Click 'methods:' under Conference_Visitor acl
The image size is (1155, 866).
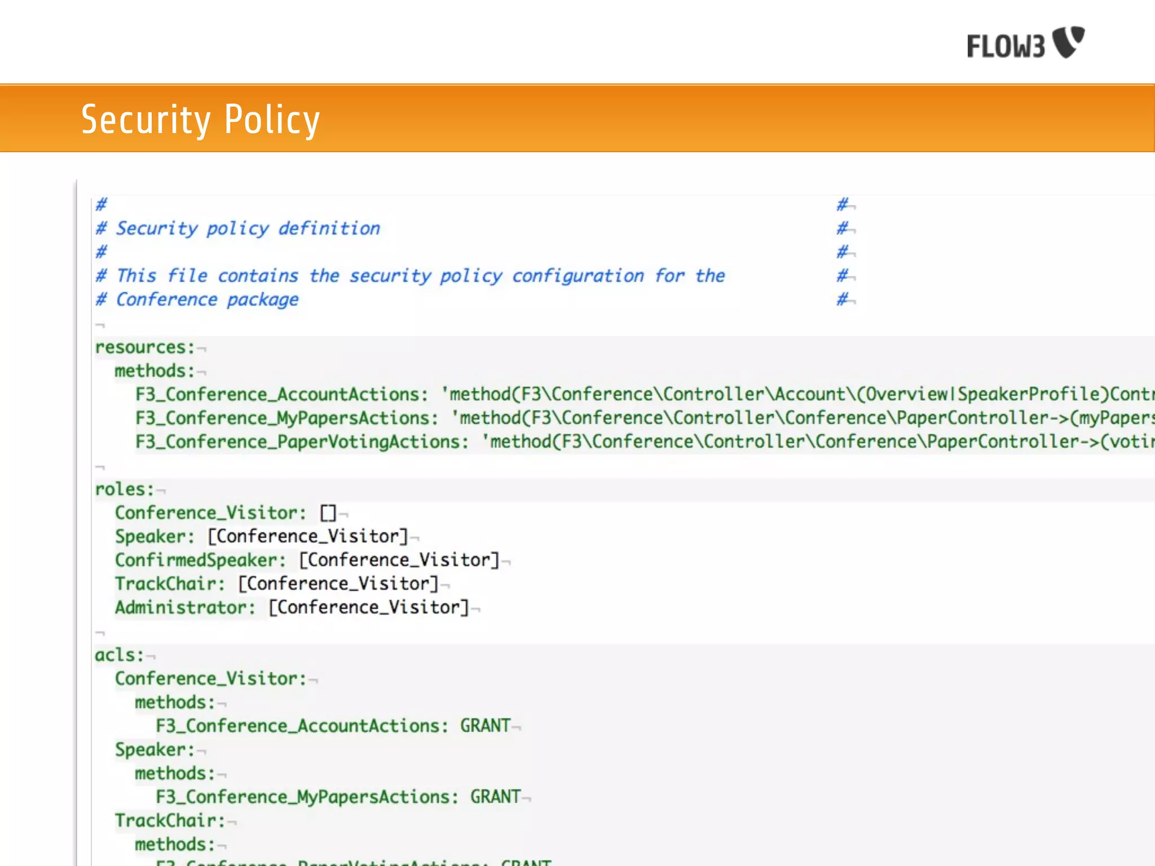click(x=175, y=702)
